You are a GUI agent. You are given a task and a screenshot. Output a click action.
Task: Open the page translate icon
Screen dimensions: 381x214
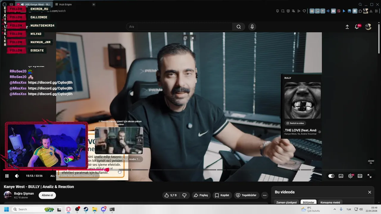tap(293, 11)
